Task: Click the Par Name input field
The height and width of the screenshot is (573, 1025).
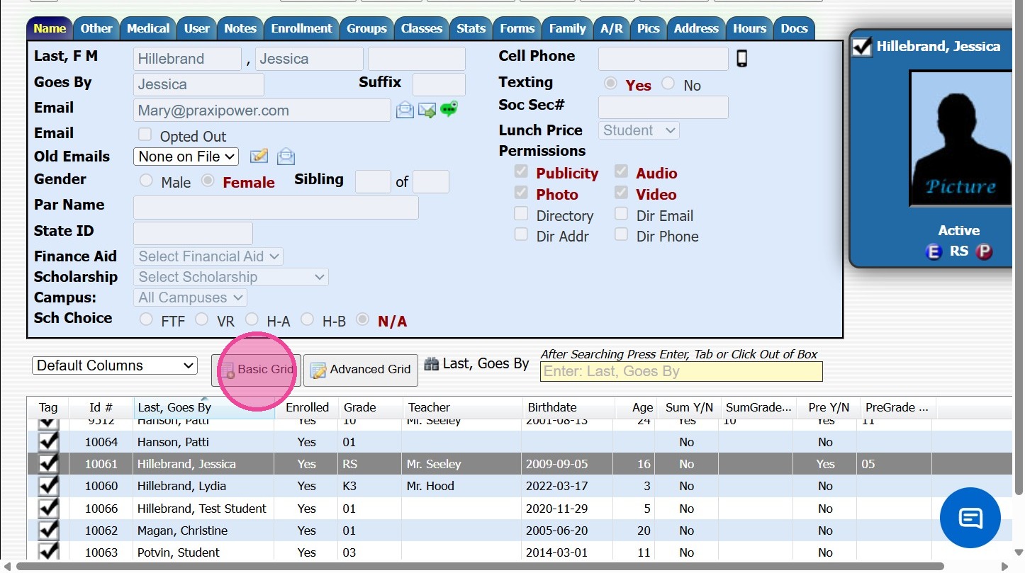Action: click(x=276, y=208)
